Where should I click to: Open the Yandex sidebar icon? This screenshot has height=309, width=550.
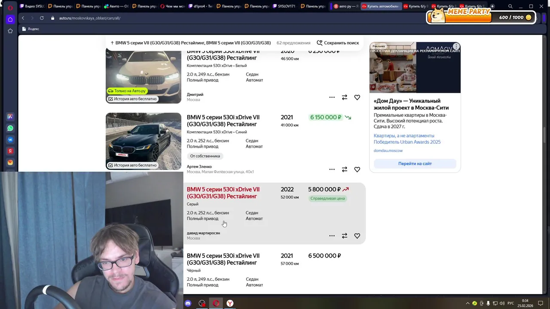[10, 151]
